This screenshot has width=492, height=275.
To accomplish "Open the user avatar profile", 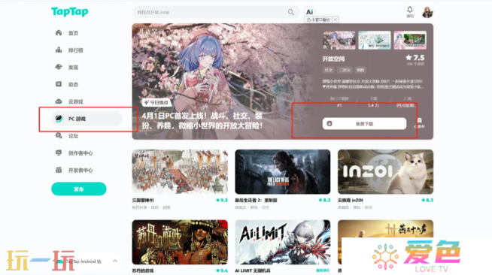I will (427, 12).
